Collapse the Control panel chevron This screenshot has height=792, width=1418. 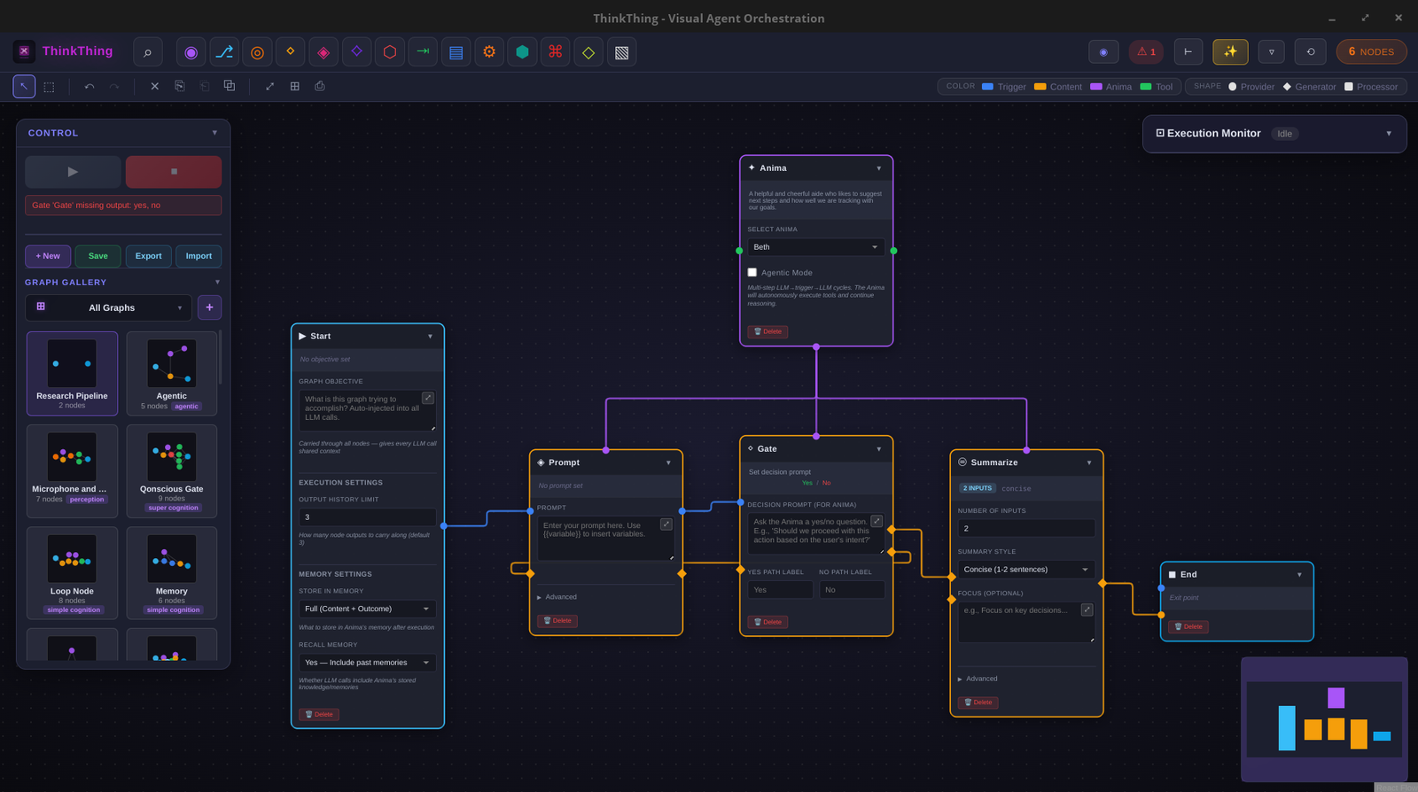click(x=214, y=133)
